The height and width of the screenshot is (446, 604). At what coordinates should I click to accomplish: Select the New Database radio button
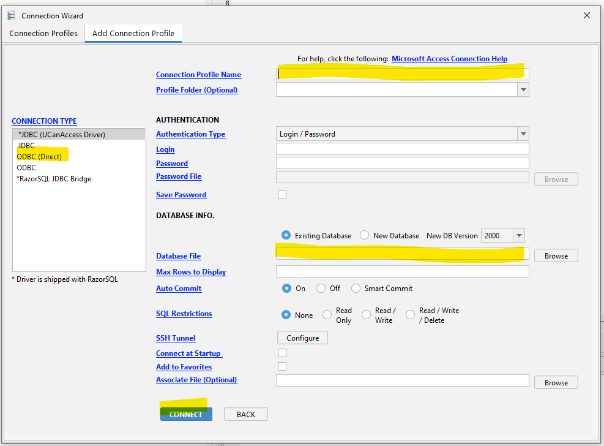click(364, 235)
